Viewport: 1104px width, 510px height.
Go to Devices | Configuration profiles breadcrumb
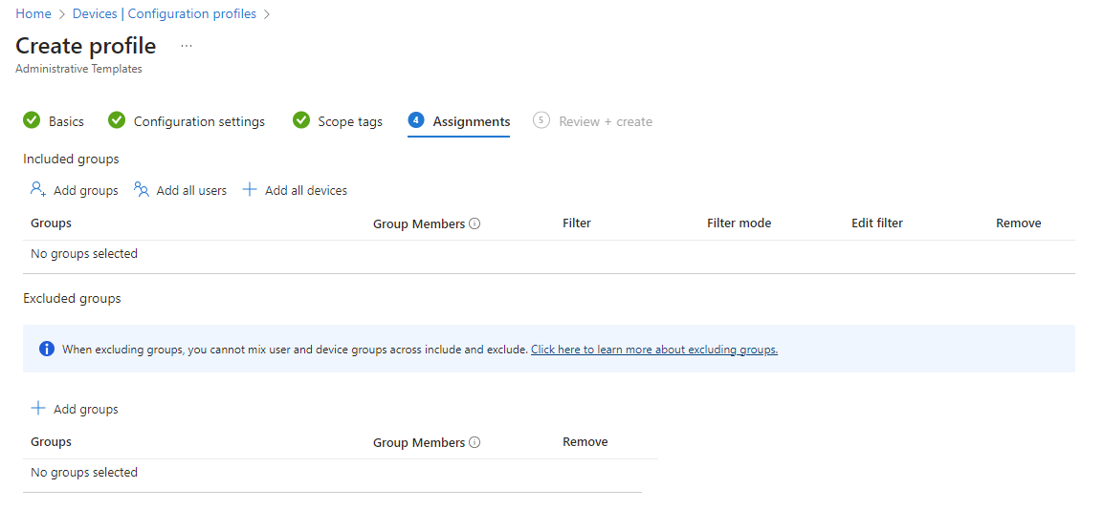tap(164, 14)
